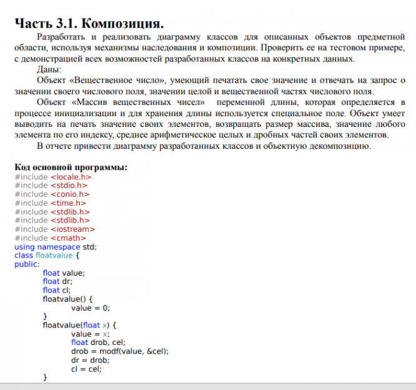This screenshot has height=390, width=416.
Task: Click the '#include <cmath>' line
Action: point(50,238)
